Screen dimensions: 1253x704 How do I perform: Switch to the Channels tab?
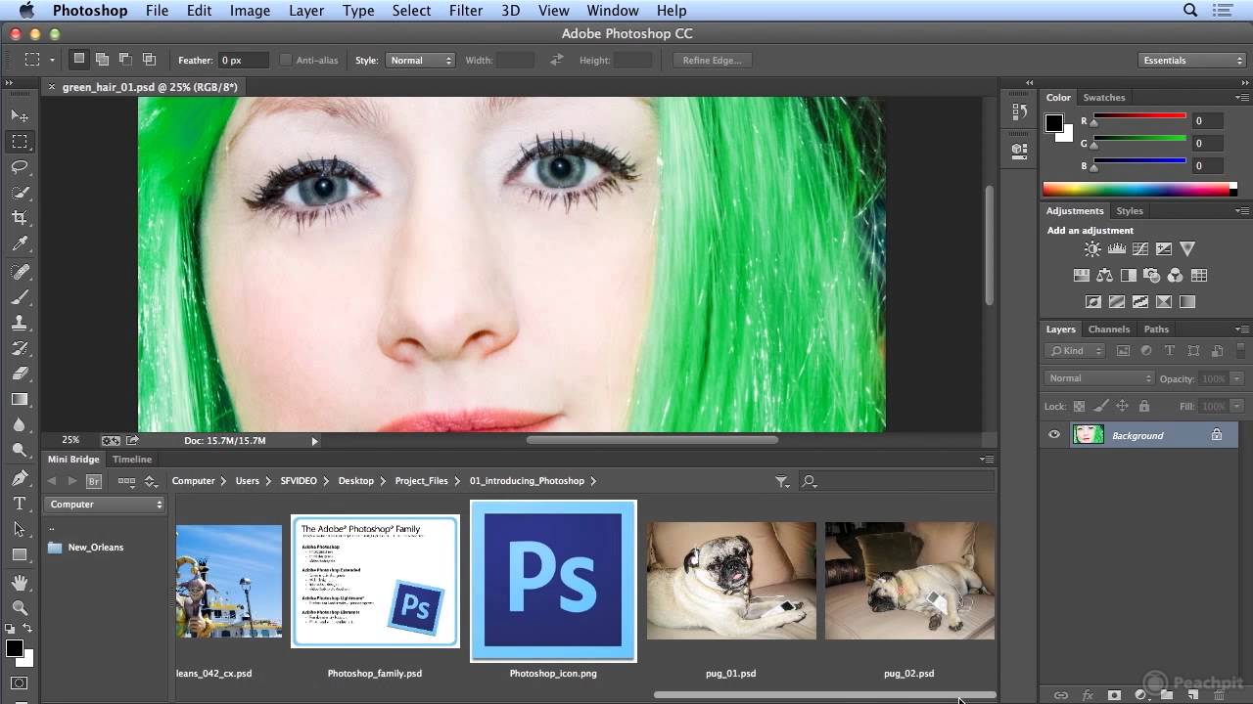[1109, 330]
